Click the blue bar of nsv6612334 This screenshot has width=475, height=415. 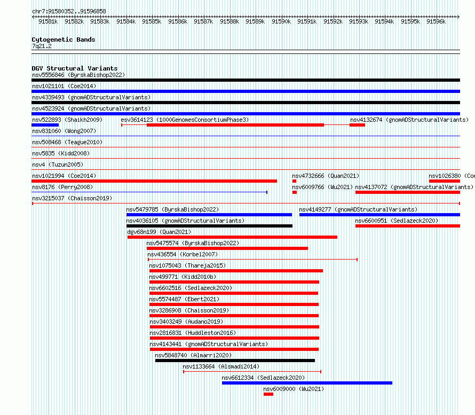[x=307, y=383]
